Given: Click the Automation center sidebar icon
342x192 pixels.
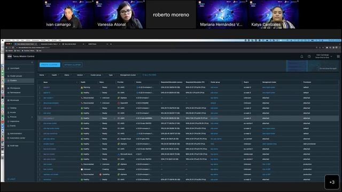Looking at the screenshot, I should 9,138.
